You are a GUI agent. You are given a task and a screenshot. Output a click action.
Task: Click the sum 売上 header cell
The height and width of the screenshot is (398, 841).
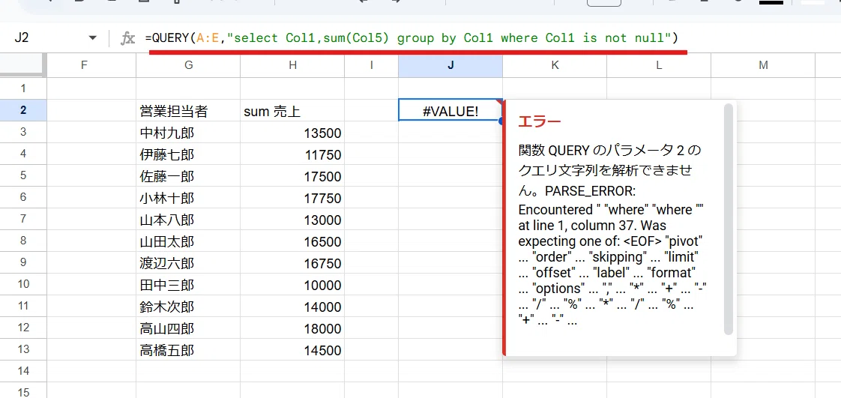[x=292, y=111]
